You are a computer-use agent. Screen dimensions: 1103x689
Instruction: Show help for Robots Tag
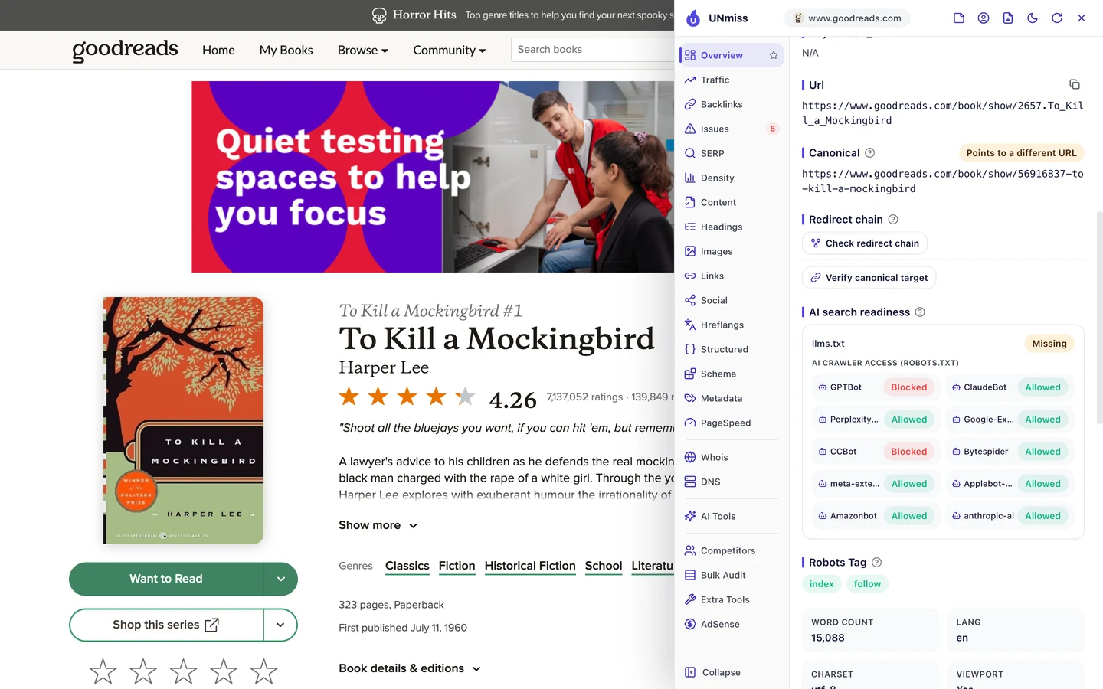(x=877, y=563)
